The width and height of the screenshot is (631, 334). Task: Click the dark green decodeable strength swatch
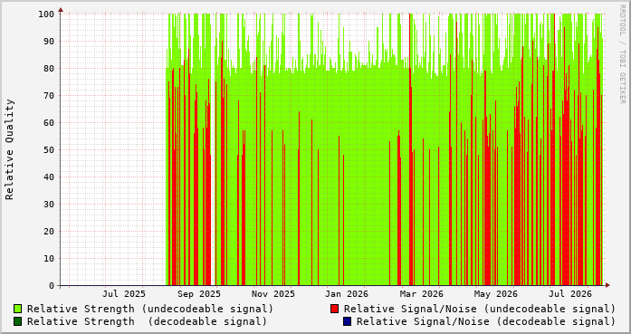coord(18,321)
